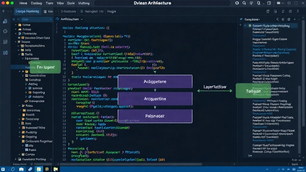This screenshot has height=172, width=306.
Task: Click the refresh icon in the right panel header
Action: point(278,19)
